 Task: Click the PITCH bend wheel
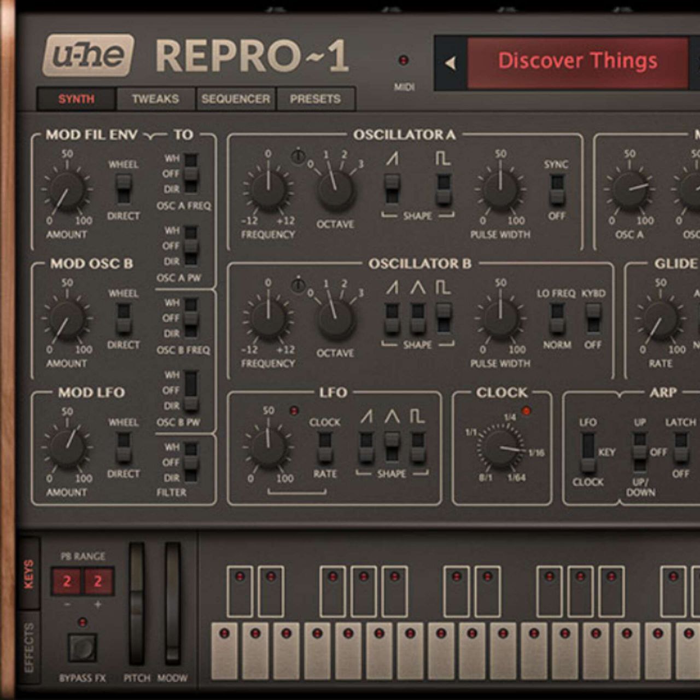tap(137, 604)
